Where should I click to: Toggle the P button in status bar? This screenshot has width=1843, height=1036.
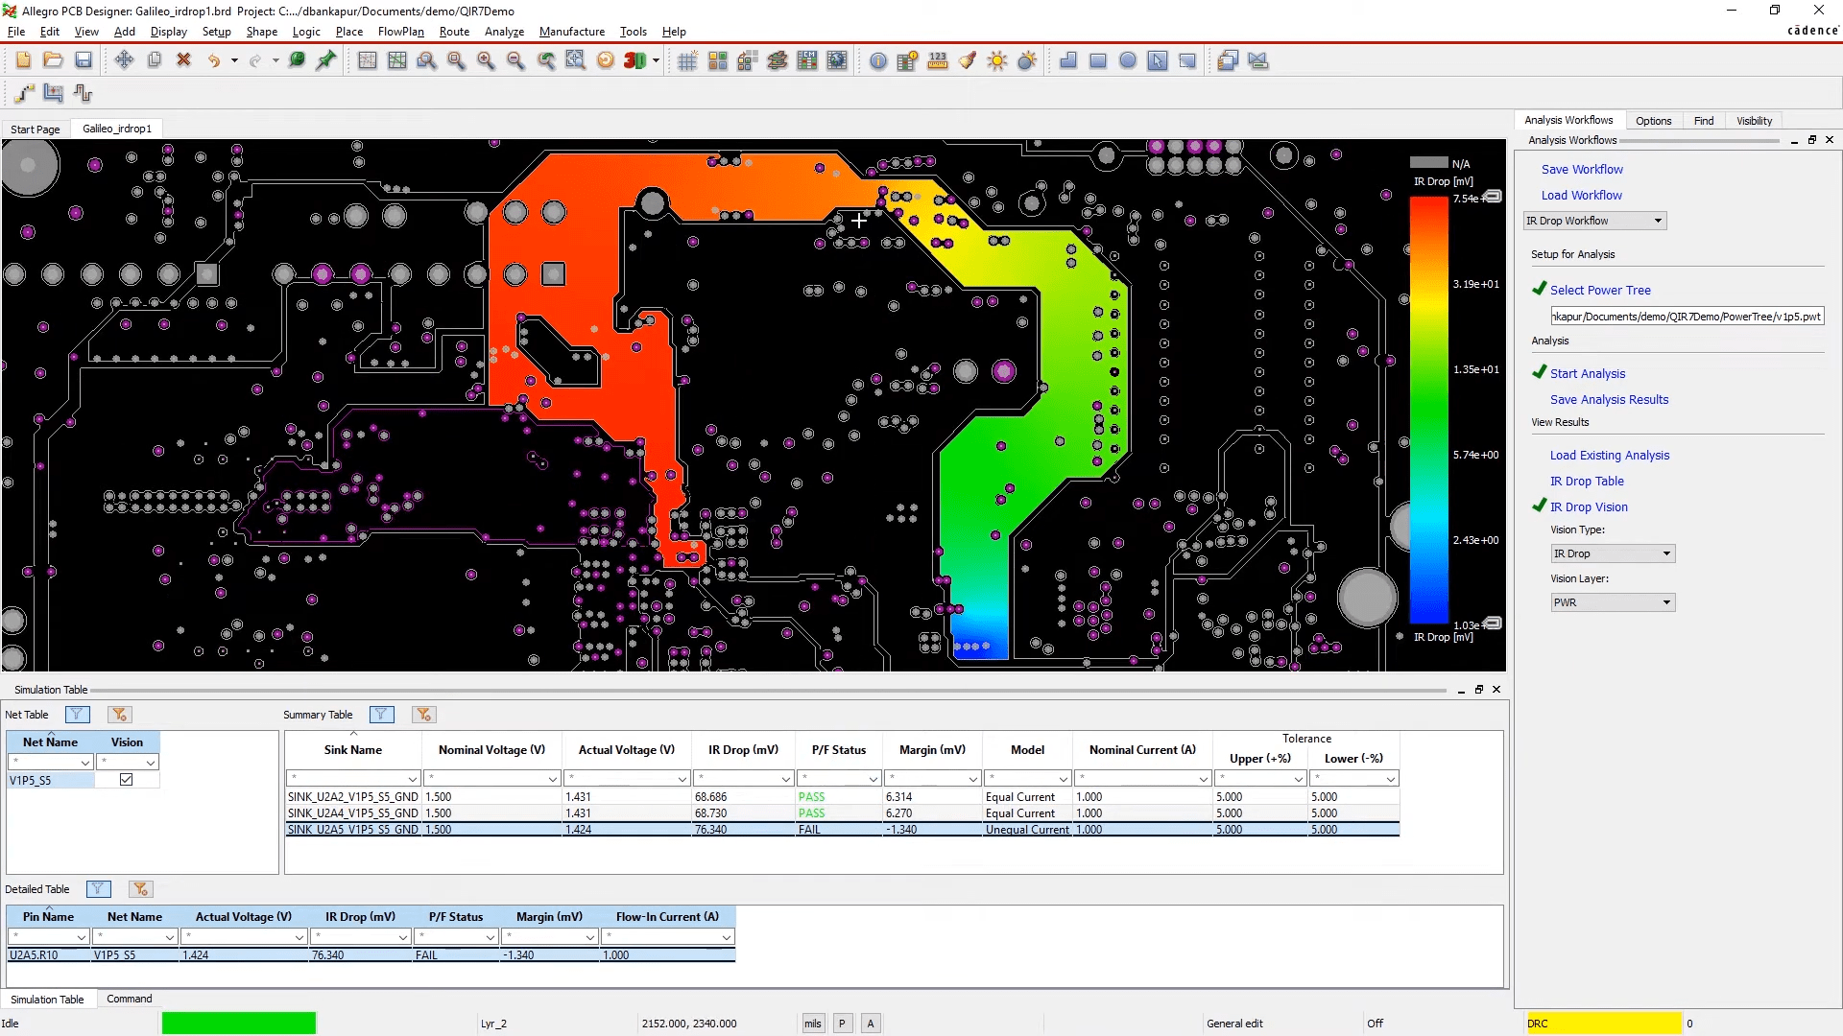click(842, 1024)
